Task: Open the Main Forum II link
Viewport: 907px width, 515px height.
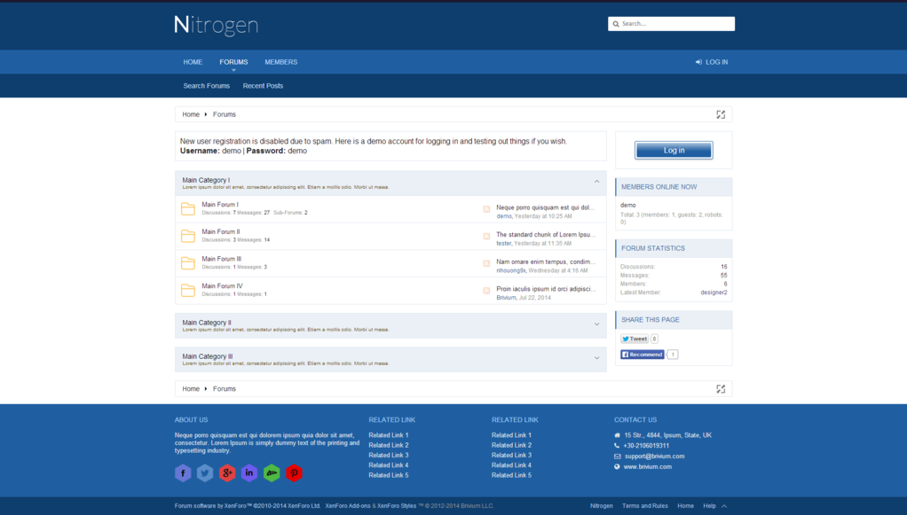Action: click(220, 231)
